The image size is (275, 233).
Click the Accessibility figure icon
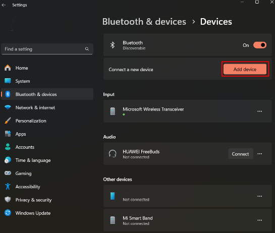pos(8,187)
